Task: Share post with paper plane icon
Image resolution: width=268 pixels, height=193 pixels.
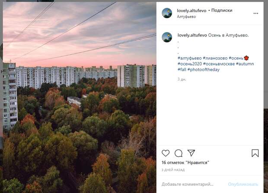Action: click(191, 153)
